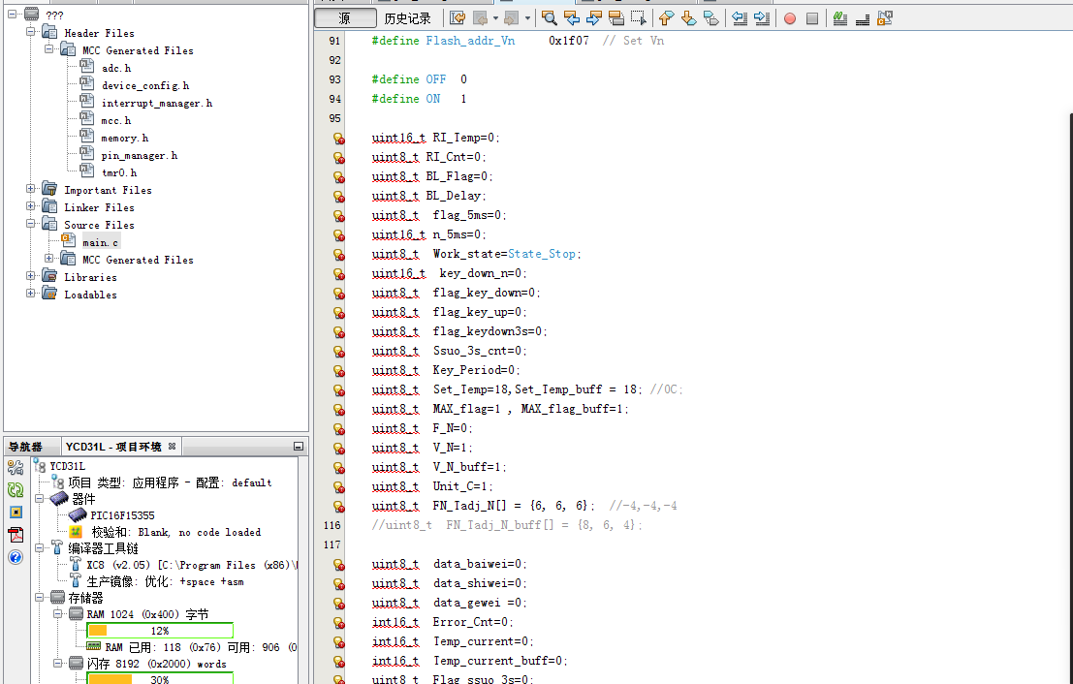This screenshot has width=1073, height=684.
Task: Click the red start macro recording icon
Action: click(x=790, y=18)
